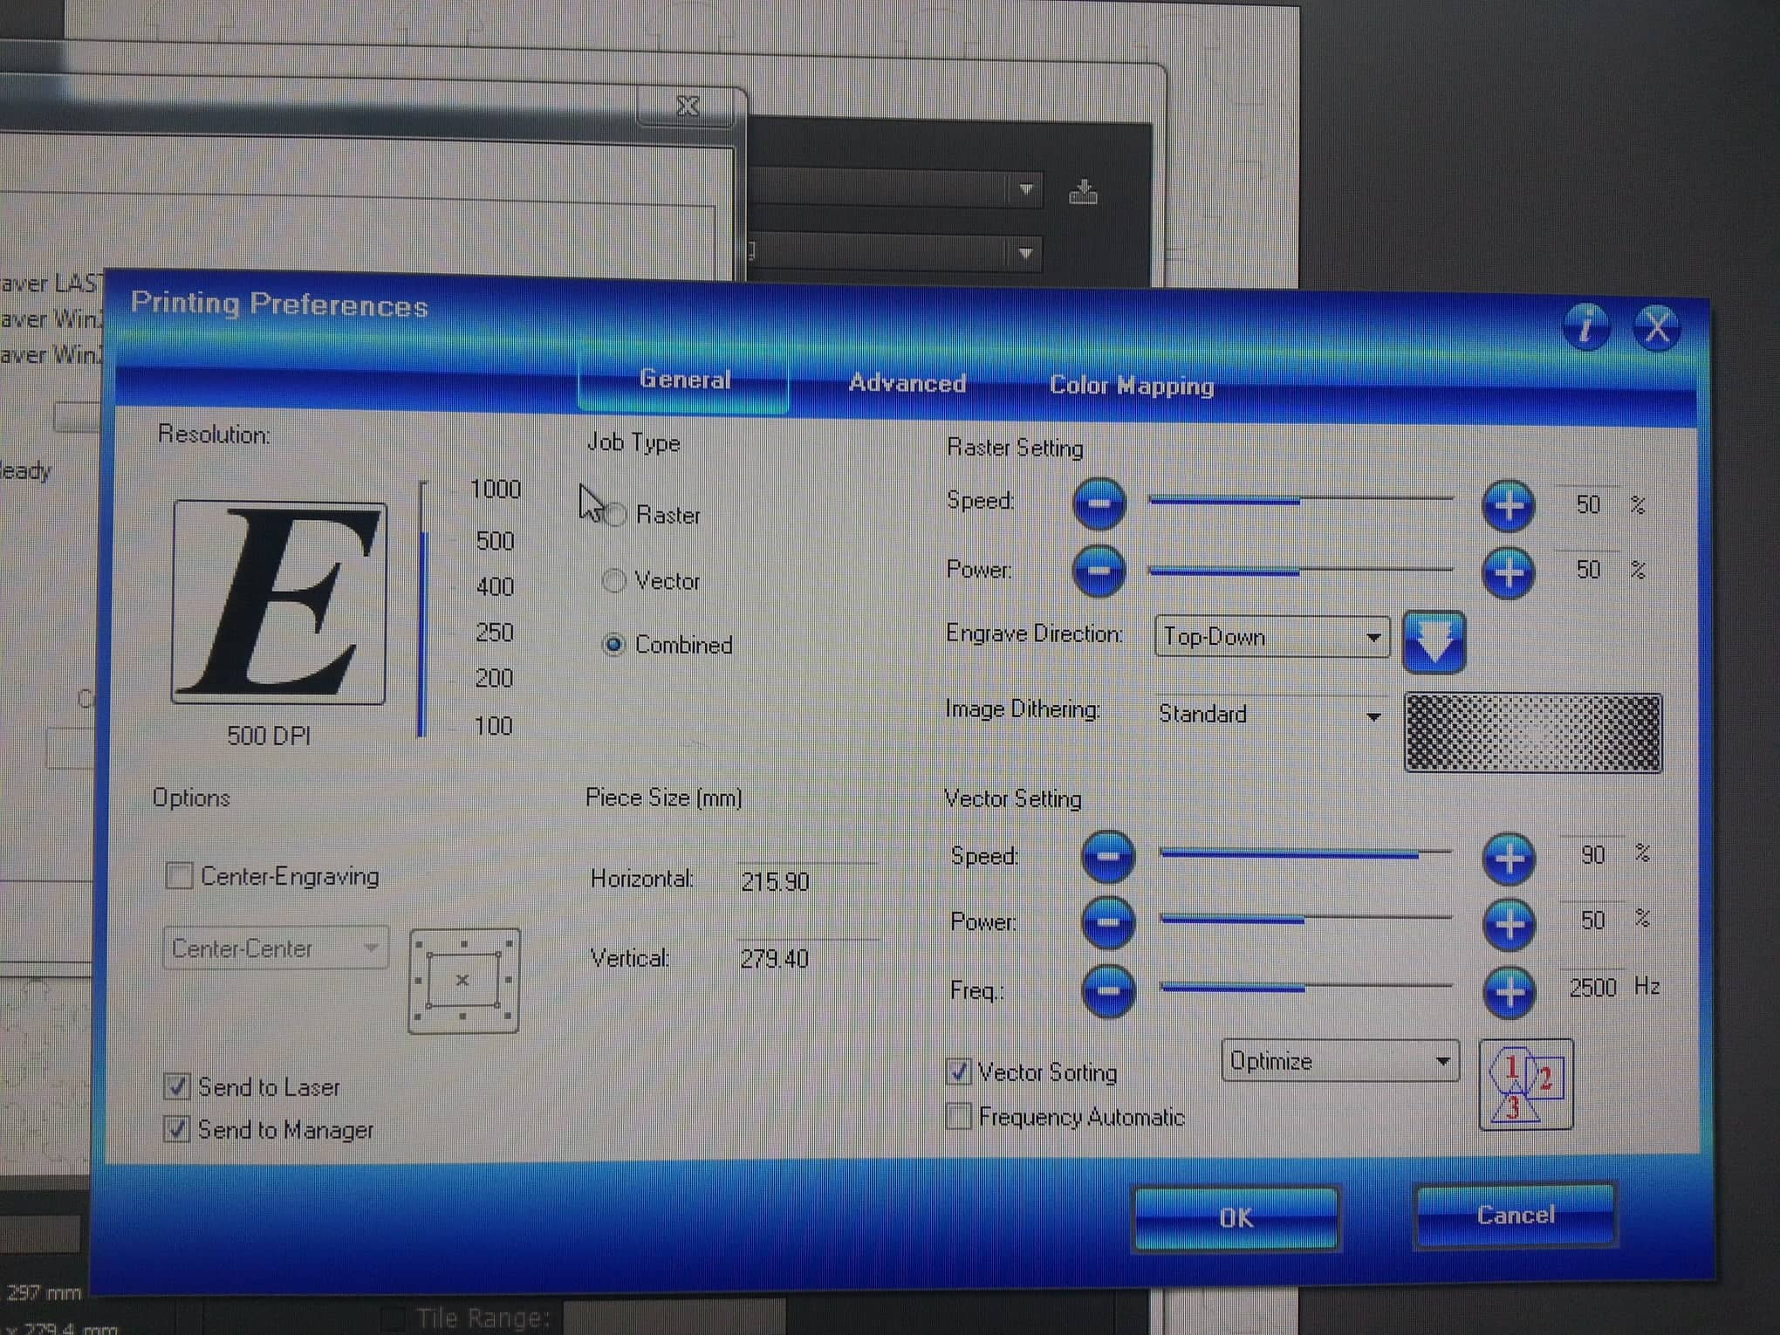
Task: Click the resolution preview letter E
Action: tap(279, 602)
